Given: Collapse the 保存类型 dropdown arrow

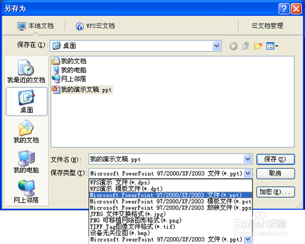Looking at the screenshot, I should [248, 173].
